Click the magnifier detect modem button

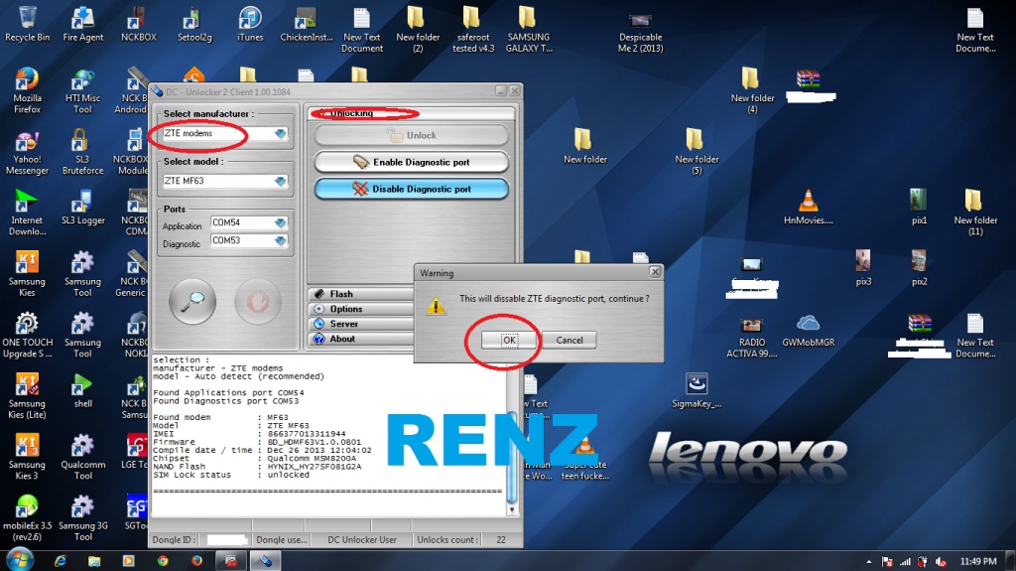[192, 301]
